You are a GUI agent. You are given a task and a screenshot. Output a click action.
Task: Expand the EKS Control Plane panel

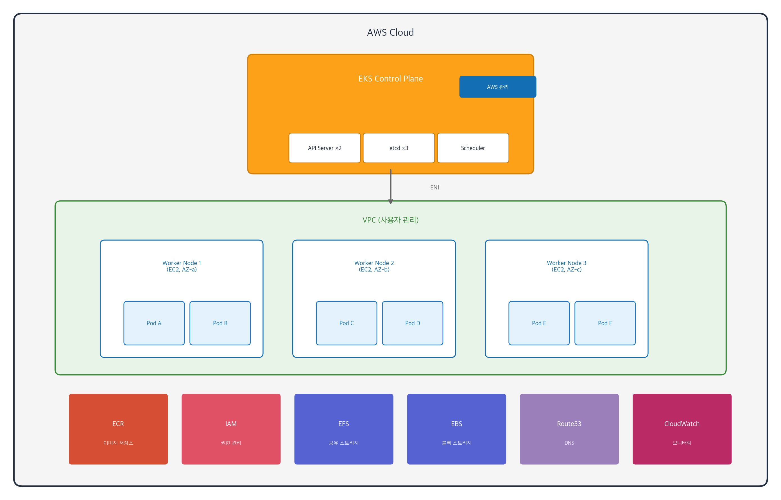tap(391, 78)
